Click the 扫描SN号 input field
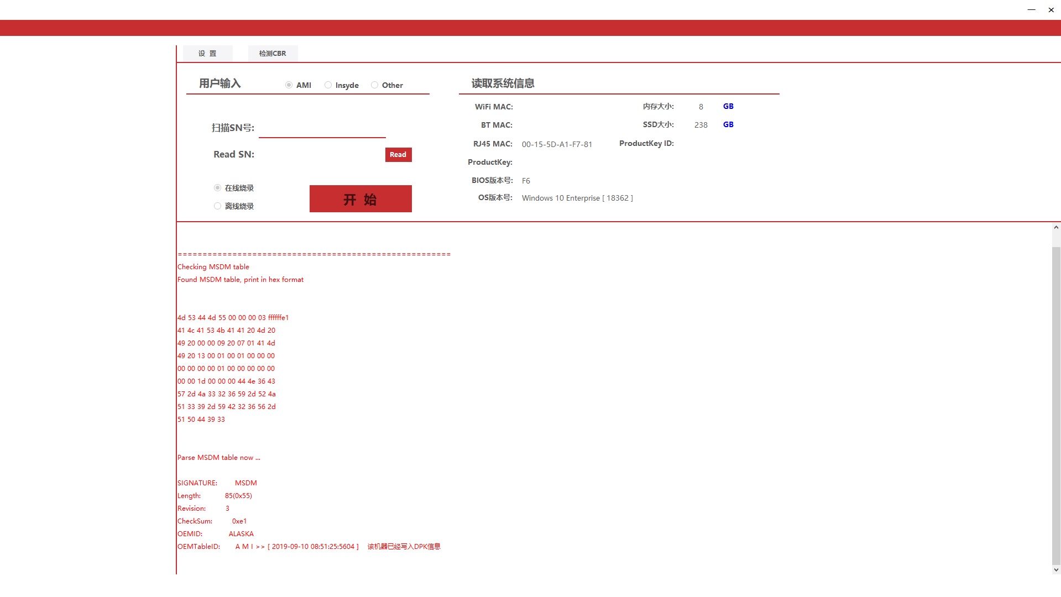 tap(322, 128)
